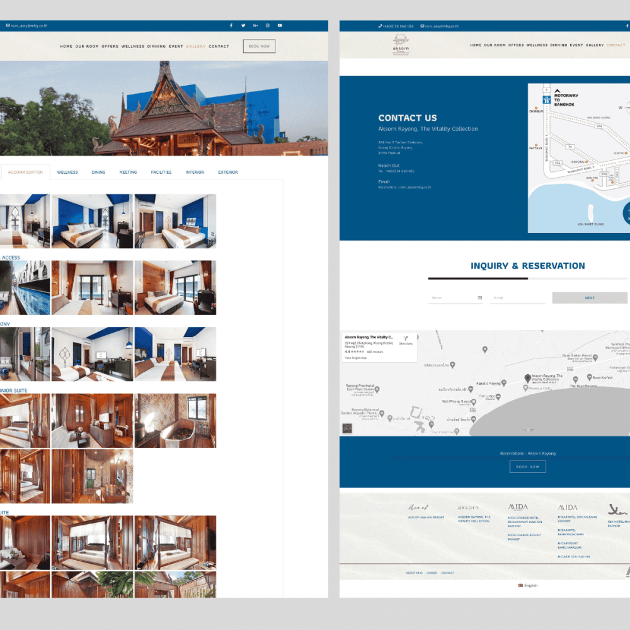
Task: Click the aksorn logo on the contact page
Action: (401, 45)
